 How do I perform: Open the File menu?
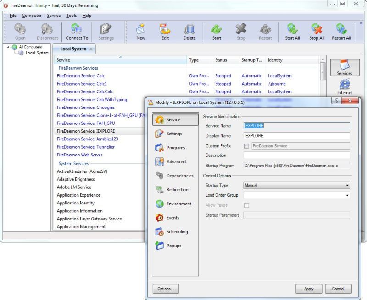[13, 16]
